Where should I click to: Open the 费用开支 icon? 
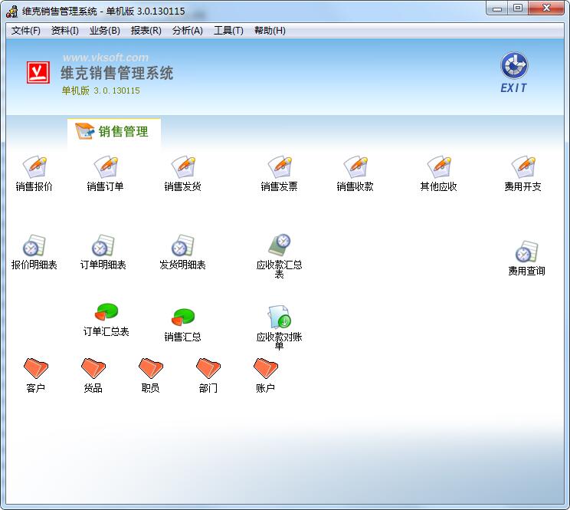click(522, 167)
